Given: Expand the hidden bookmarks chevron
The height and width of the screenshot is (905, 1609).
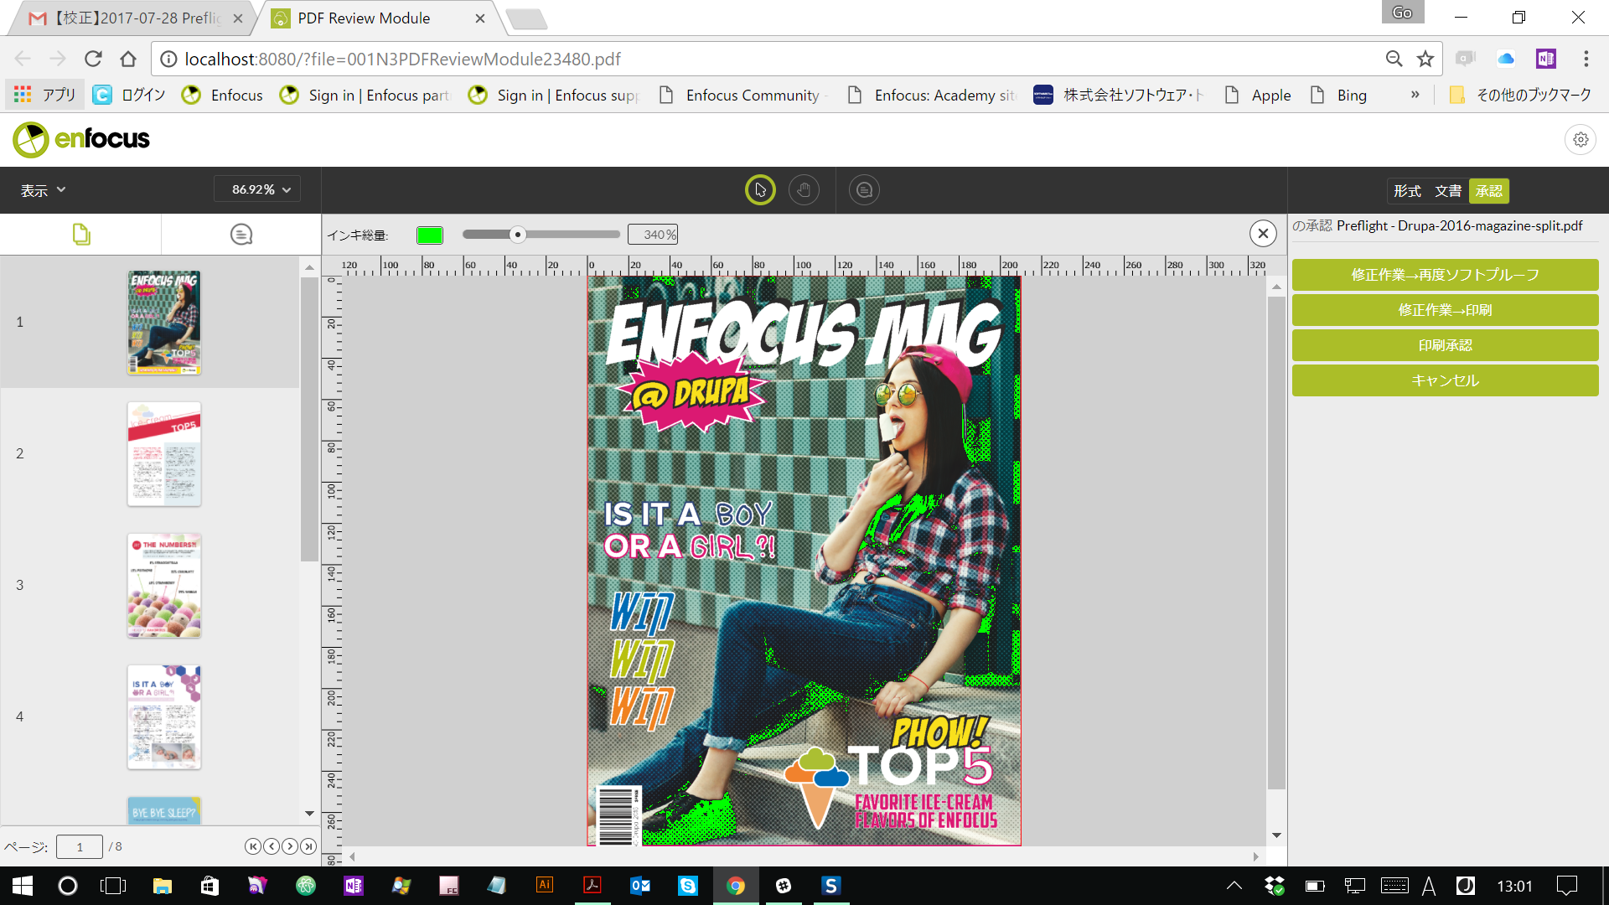Looking at the screenshot, I should (x=1415, y=95).
